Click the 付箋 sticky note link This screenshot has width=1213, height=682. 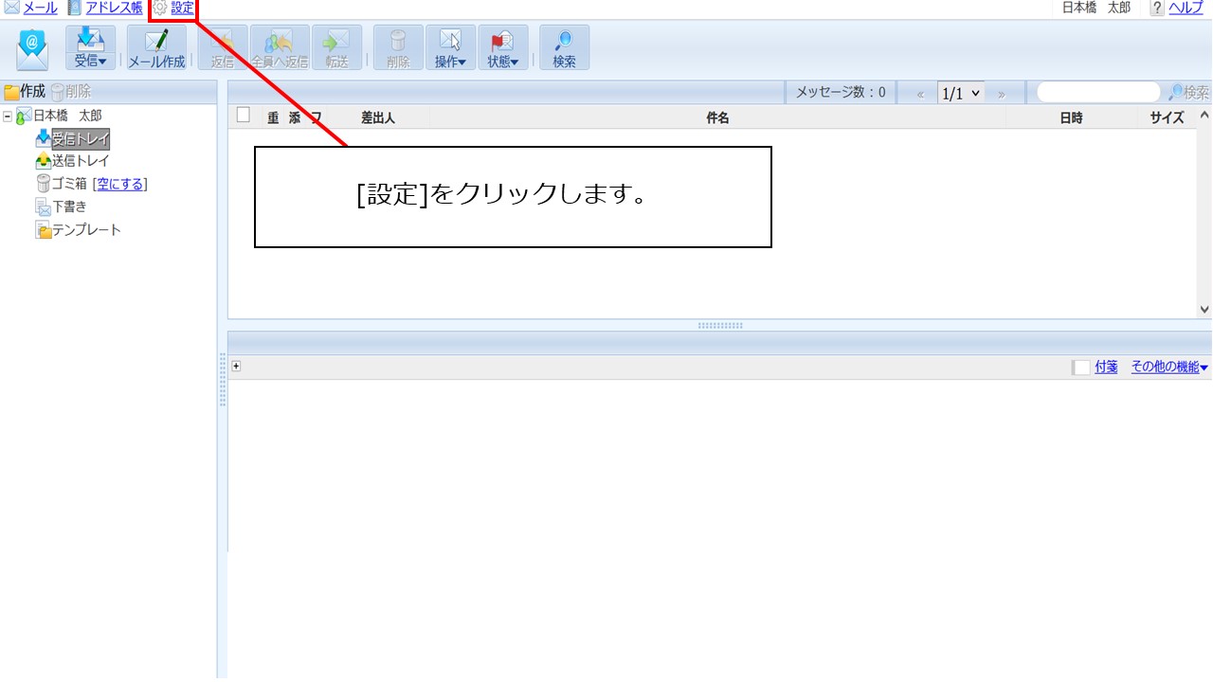1106,367
